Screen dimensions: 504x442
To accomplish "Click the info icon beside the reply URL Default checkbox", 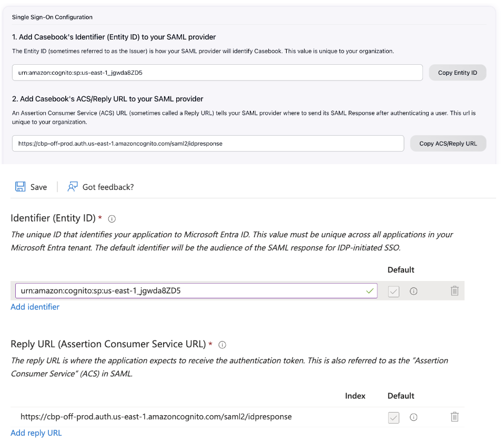I will click(414, 417).
